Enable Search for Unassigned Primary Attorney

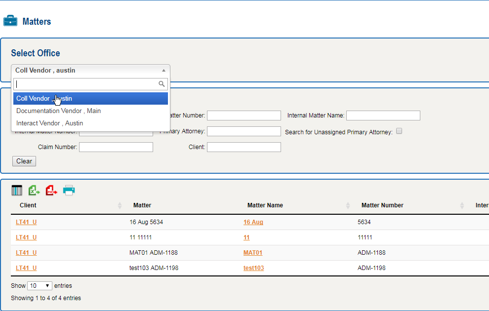tap(399, 131)
